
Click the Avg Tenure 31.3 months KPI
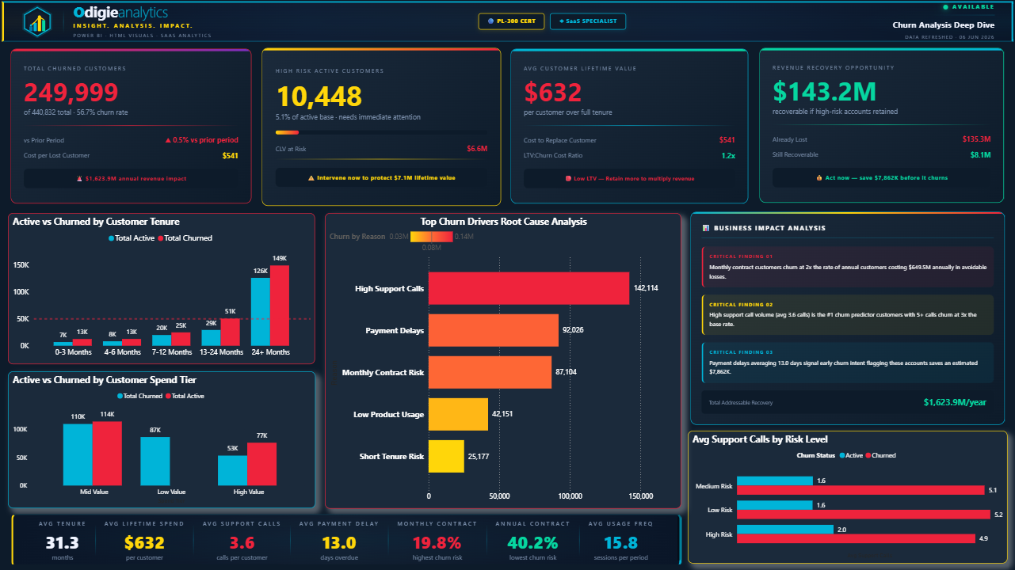point(62,541)
